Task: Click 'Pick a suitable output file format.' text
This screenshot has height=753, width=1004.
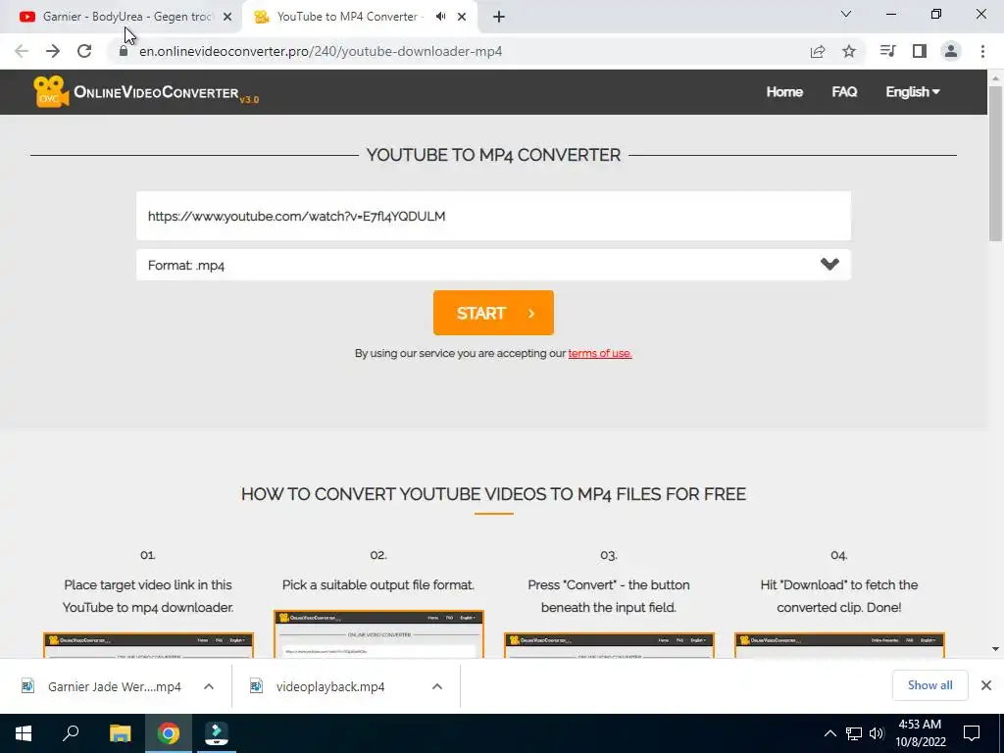Action: (378, 584)
